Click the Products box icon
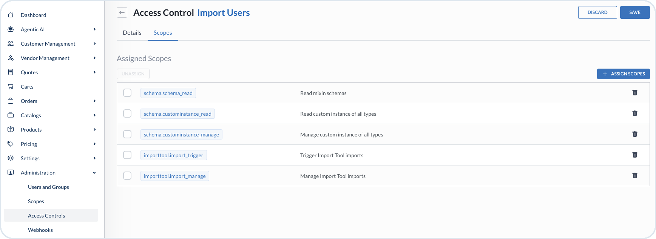The image size is (656, 239). click(11, 130)
